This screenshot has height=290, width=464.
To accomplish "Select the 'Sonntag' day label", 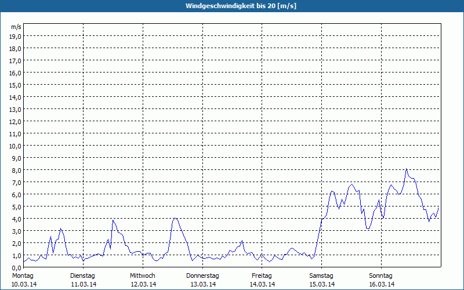I will (380, 276).
